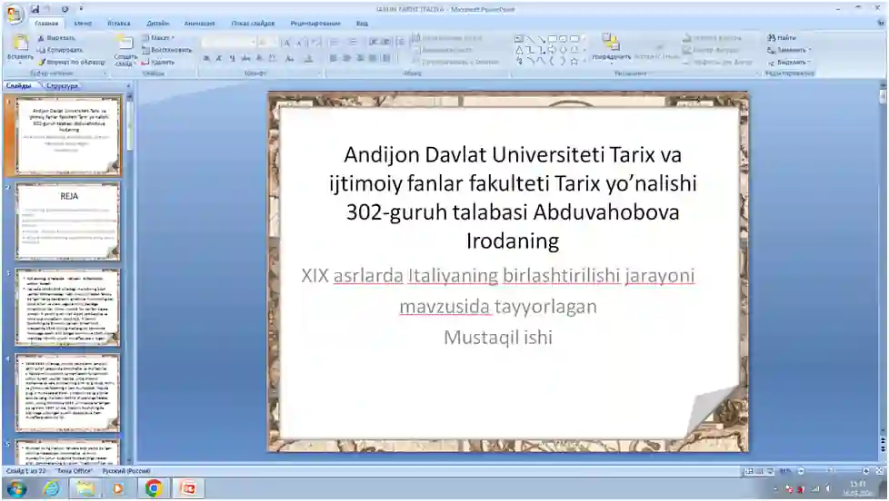The height and width of the screenshot is (501, 889).
Task: Click Восстановить to reset the slide
Action: click(166, 50)
